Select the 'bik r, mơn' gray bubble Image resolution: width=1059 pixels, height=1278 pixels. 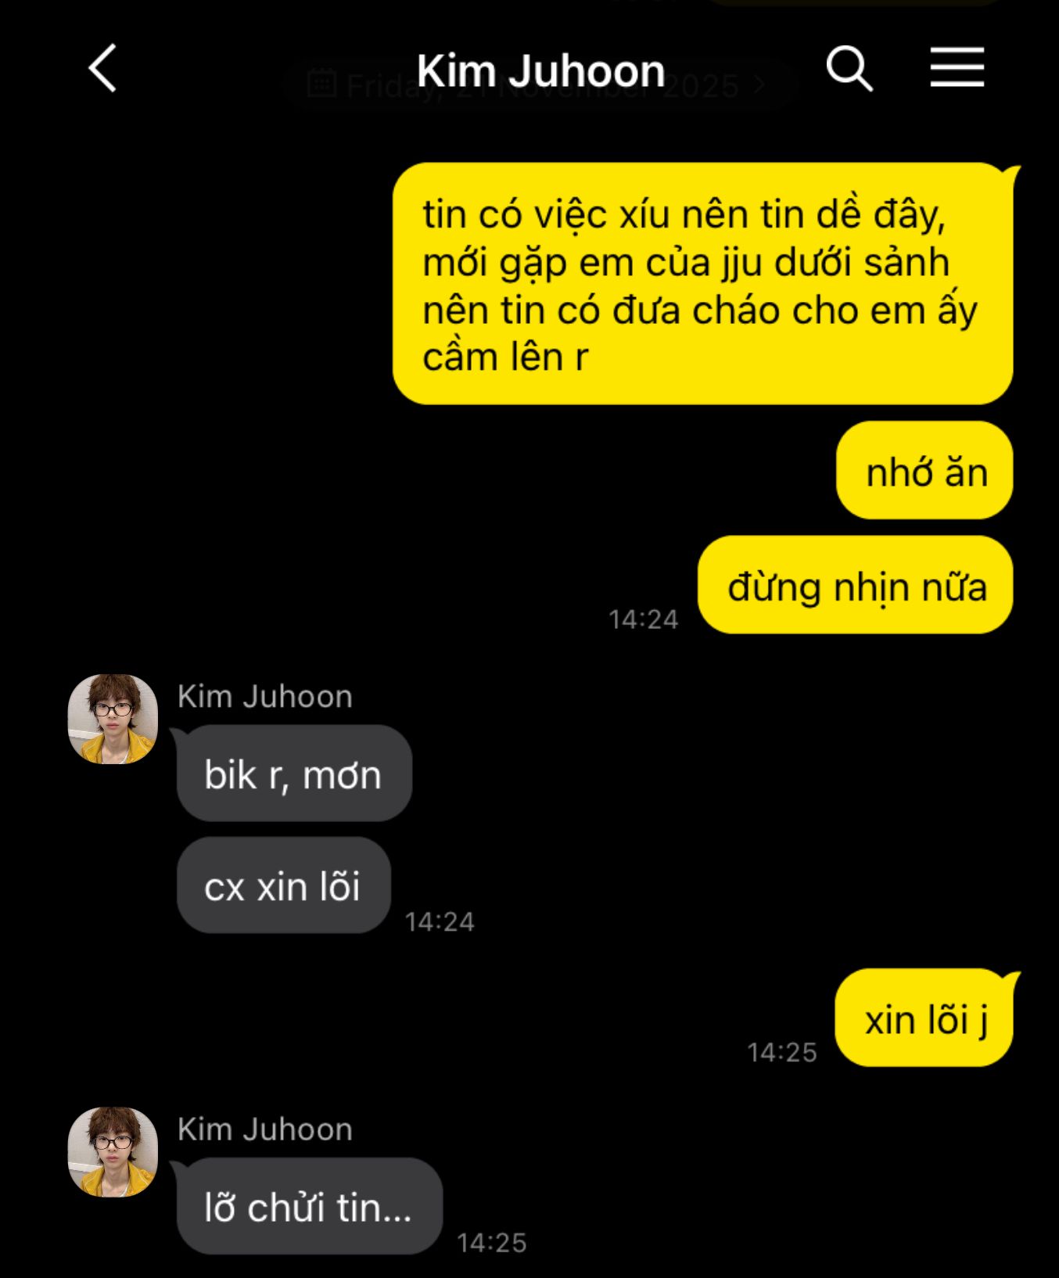(x=294, y=773)
